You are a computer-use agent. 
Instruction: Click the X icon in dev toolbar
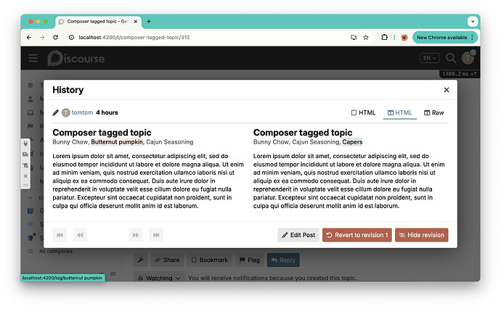(25, 176)
